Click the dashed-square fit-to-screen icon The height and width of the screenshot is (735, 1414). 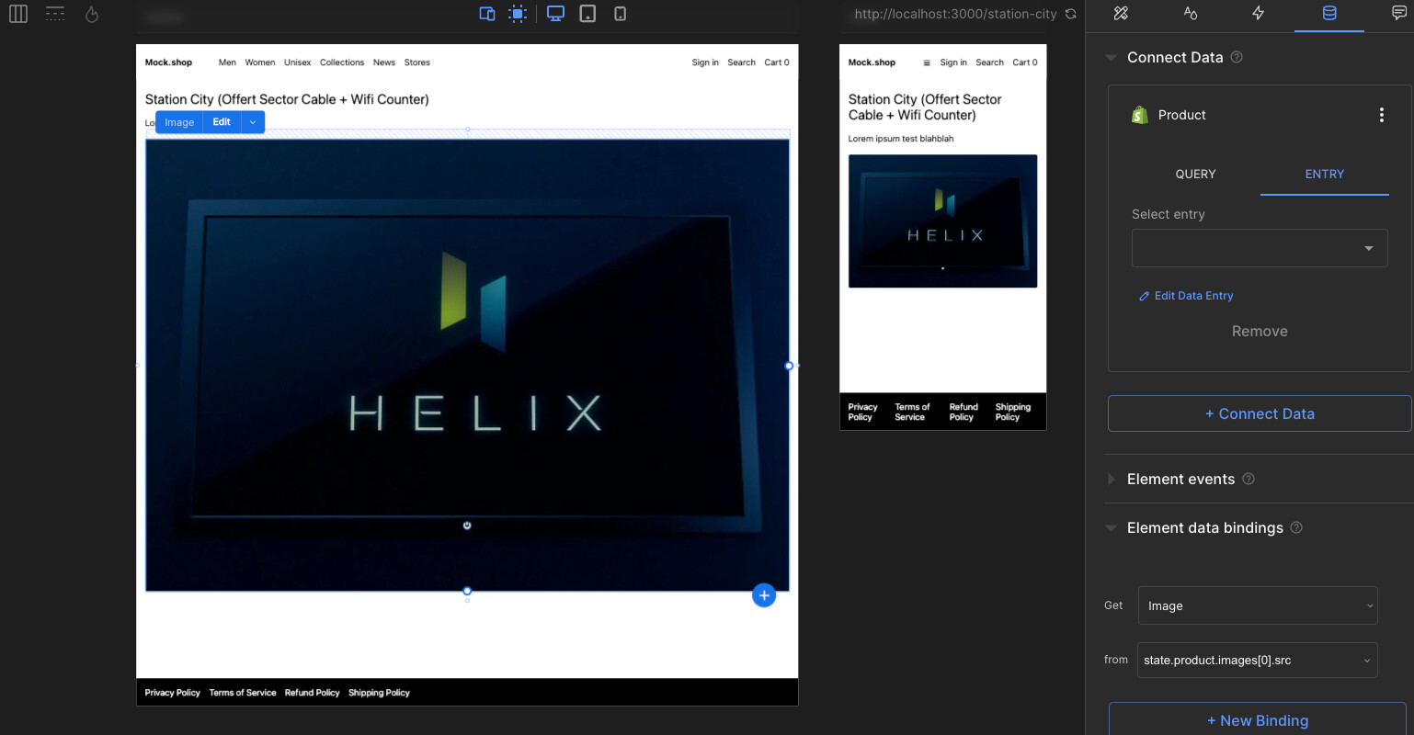click(519, 14)
